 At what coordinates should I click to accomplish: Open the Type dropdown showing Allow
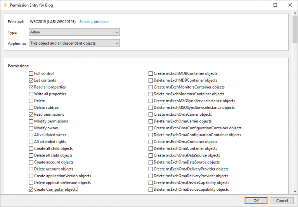(74, 32)
